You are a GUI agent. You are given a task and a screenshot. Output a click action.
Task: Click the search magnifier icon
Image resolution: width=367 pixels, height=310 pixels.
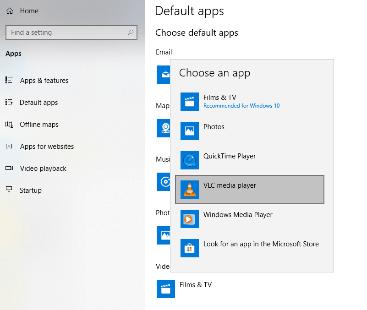tap(131, 33)
